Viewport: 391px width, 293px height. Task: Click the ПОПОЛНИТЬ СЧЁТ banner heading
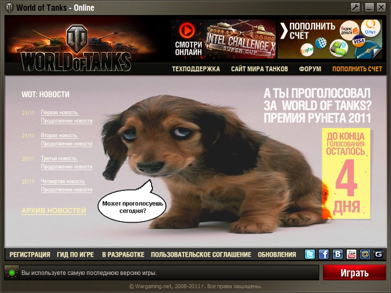point(312,31)
